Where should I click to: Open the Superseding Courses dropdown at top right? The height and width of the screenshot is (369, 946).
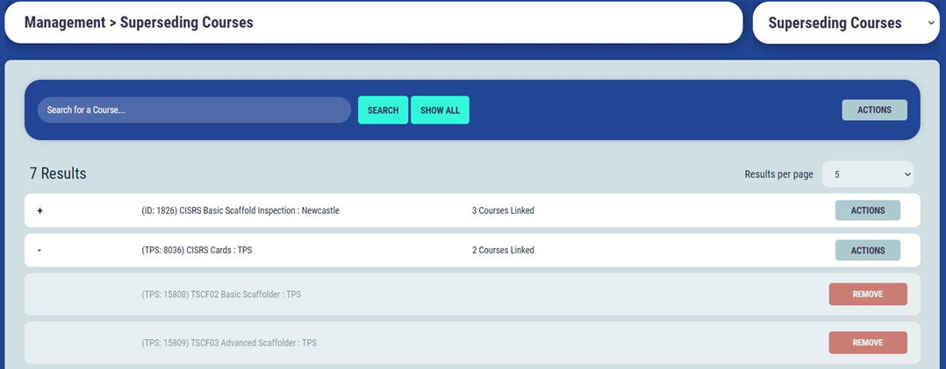[x=845, y=24]
